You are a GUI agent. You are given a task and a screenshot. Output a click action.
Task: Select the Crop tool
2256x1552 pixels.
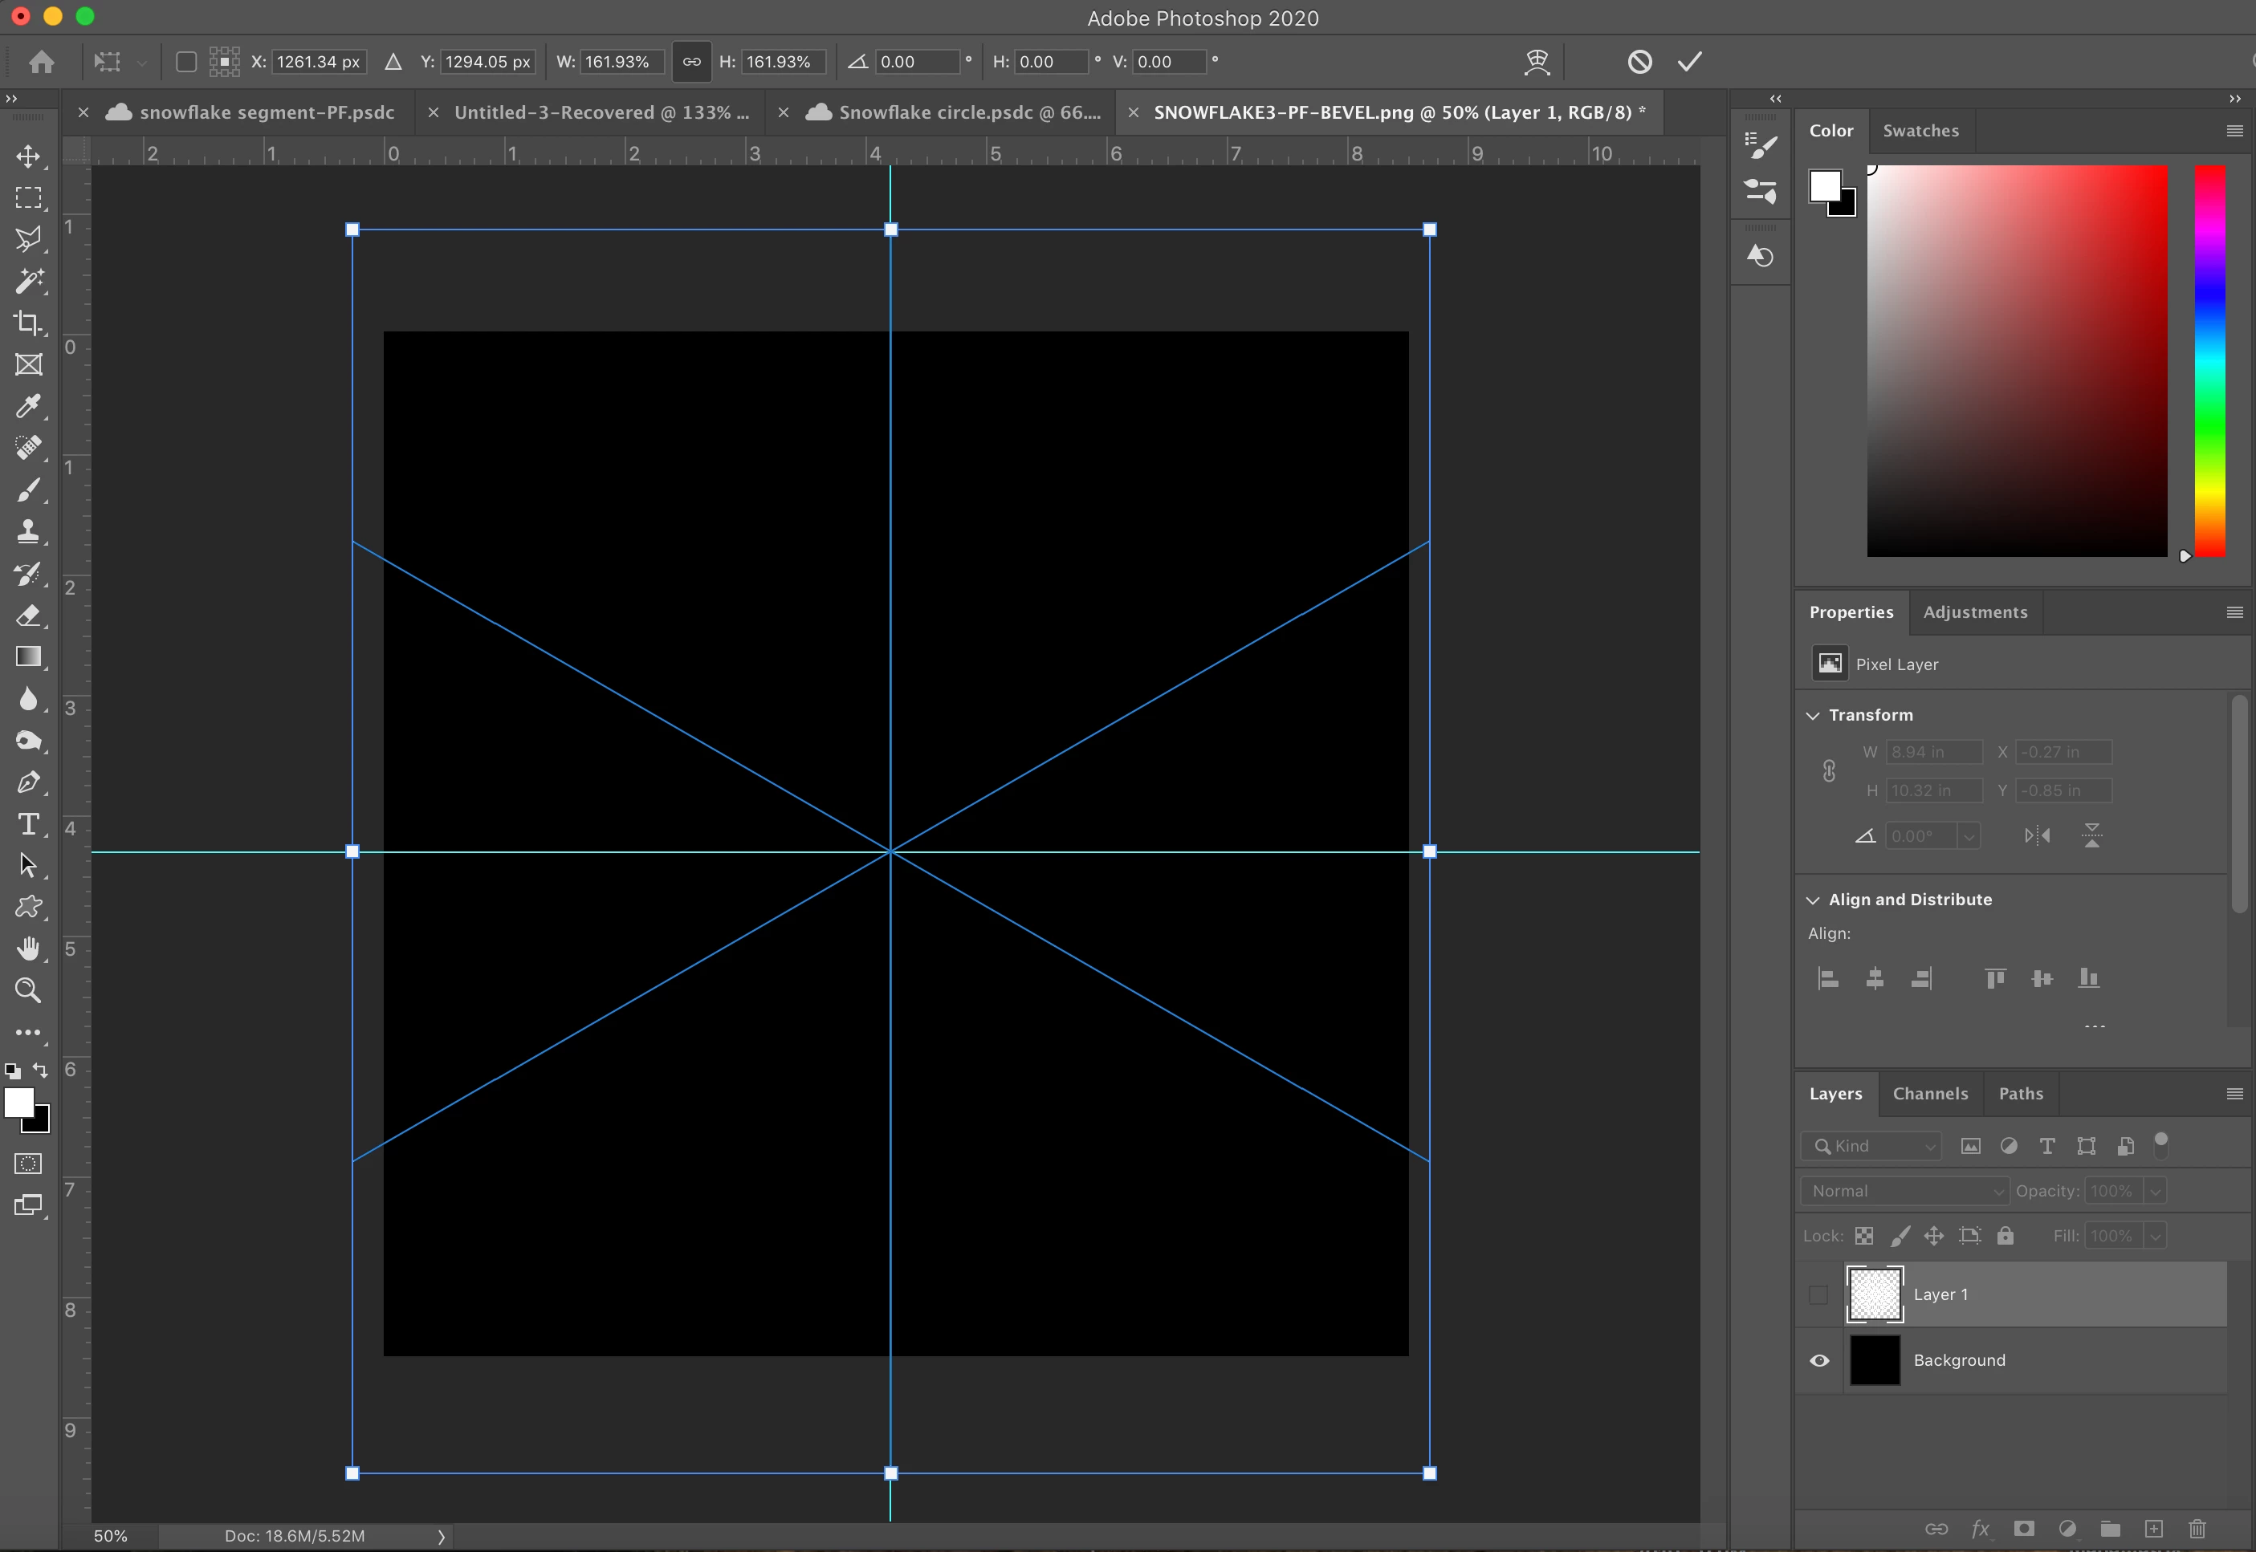27,323
